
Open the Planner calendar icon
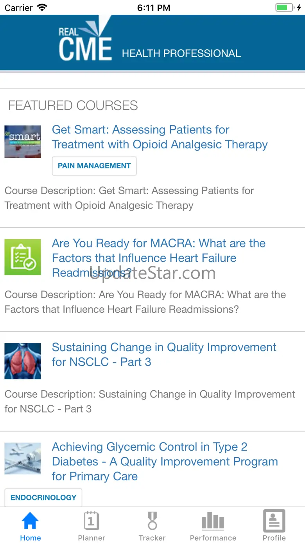tap(91, 521)
